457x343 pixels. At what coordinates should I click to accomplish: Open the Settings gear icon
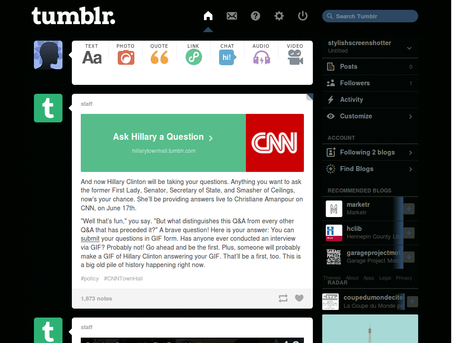pos(279,16)
